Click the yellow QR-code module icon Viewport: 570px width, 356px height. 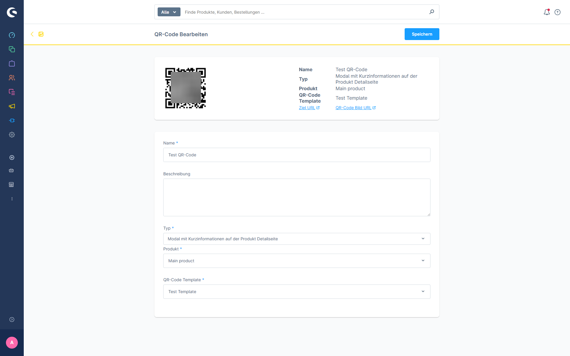(41, 34)
